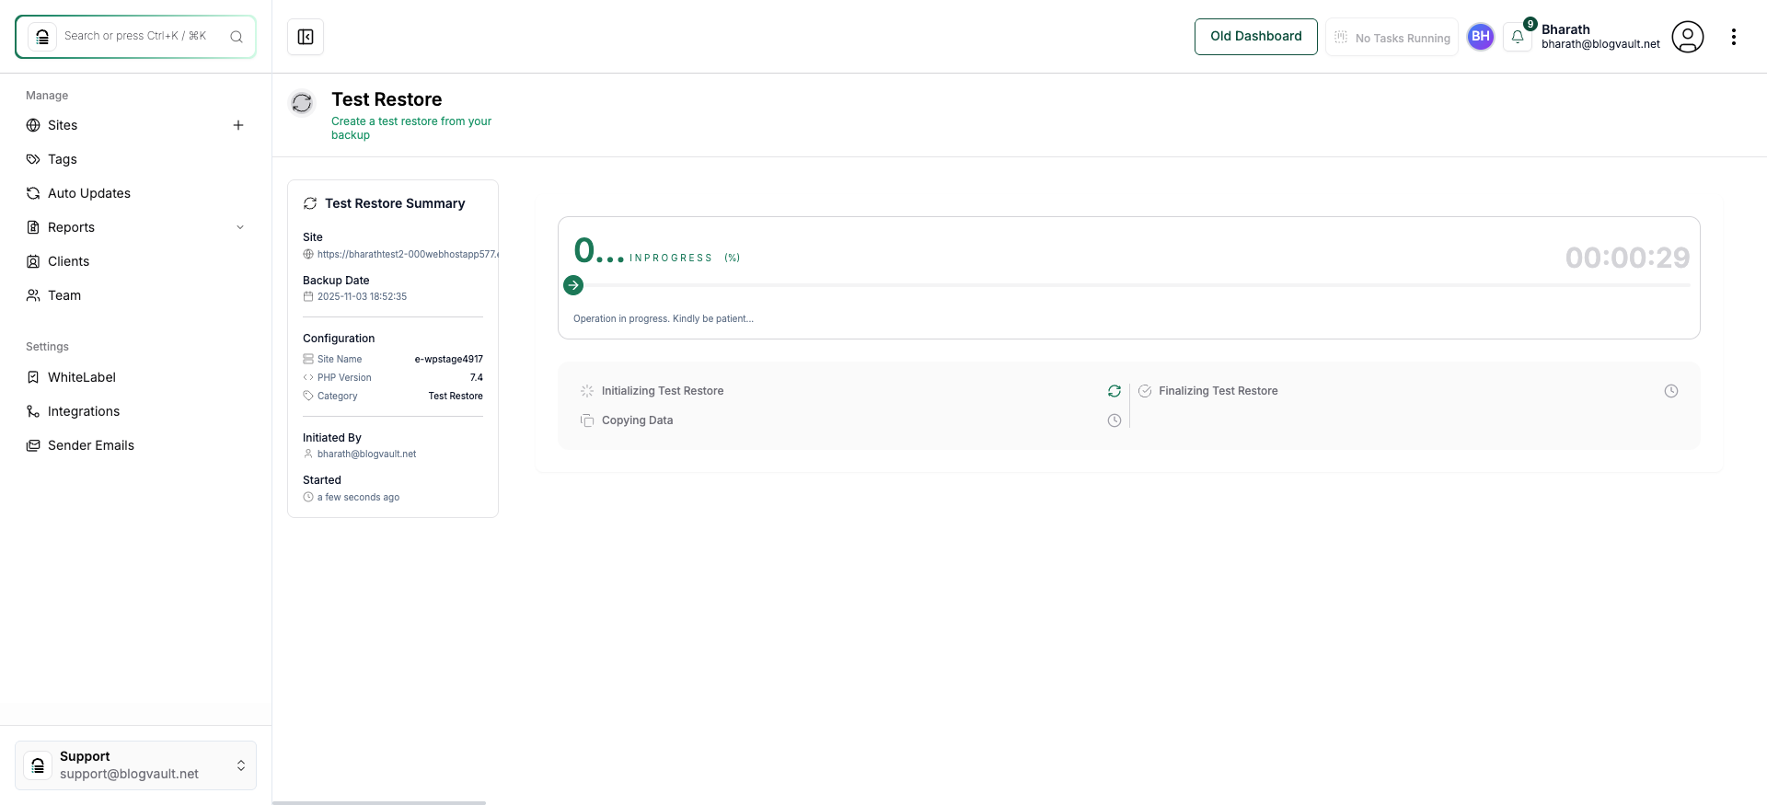Click the site name value e-wpstage4917

[448, 360]
